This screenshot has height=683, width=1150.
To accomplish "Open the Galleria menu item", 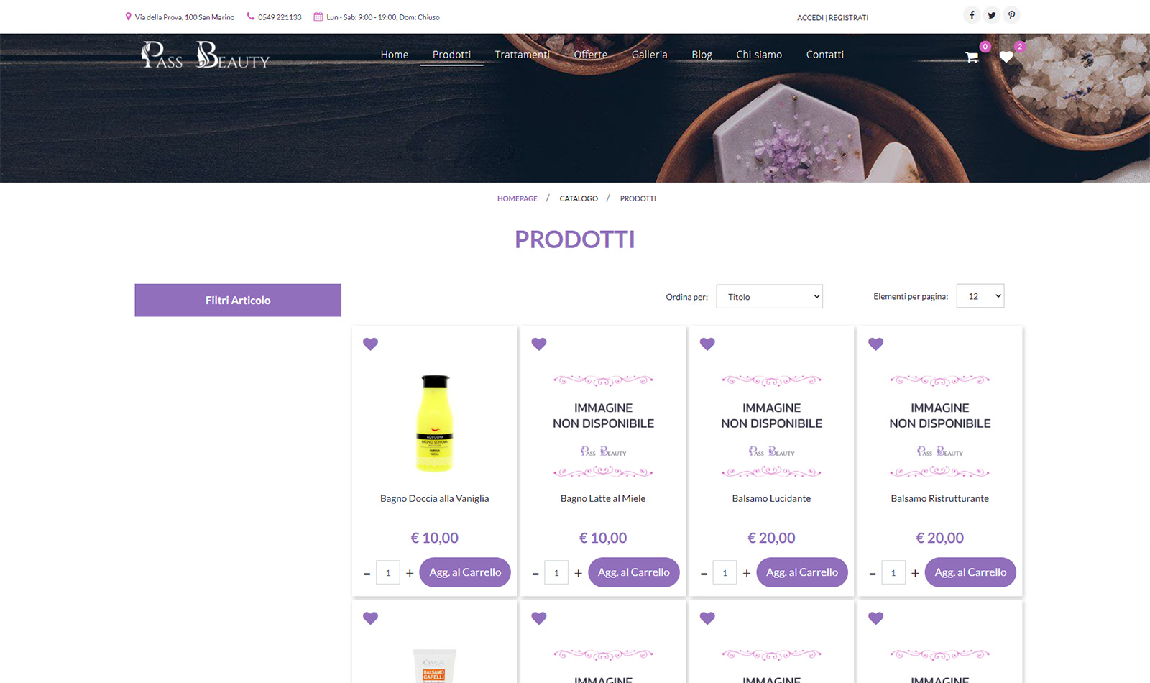I will tap(649, 55).
